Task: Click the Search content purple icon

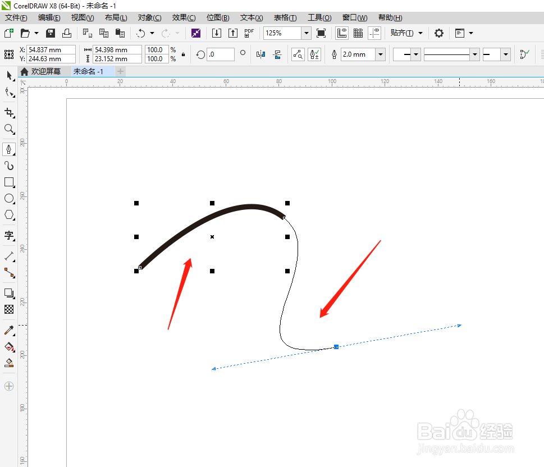Action: point(196,33)
